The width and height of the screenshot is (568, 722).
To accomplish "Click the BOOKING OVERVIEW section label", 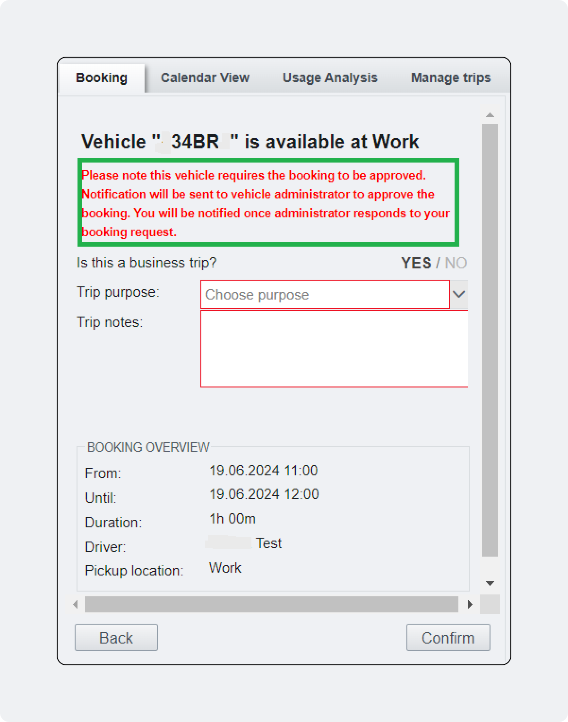I will point(148,447).
